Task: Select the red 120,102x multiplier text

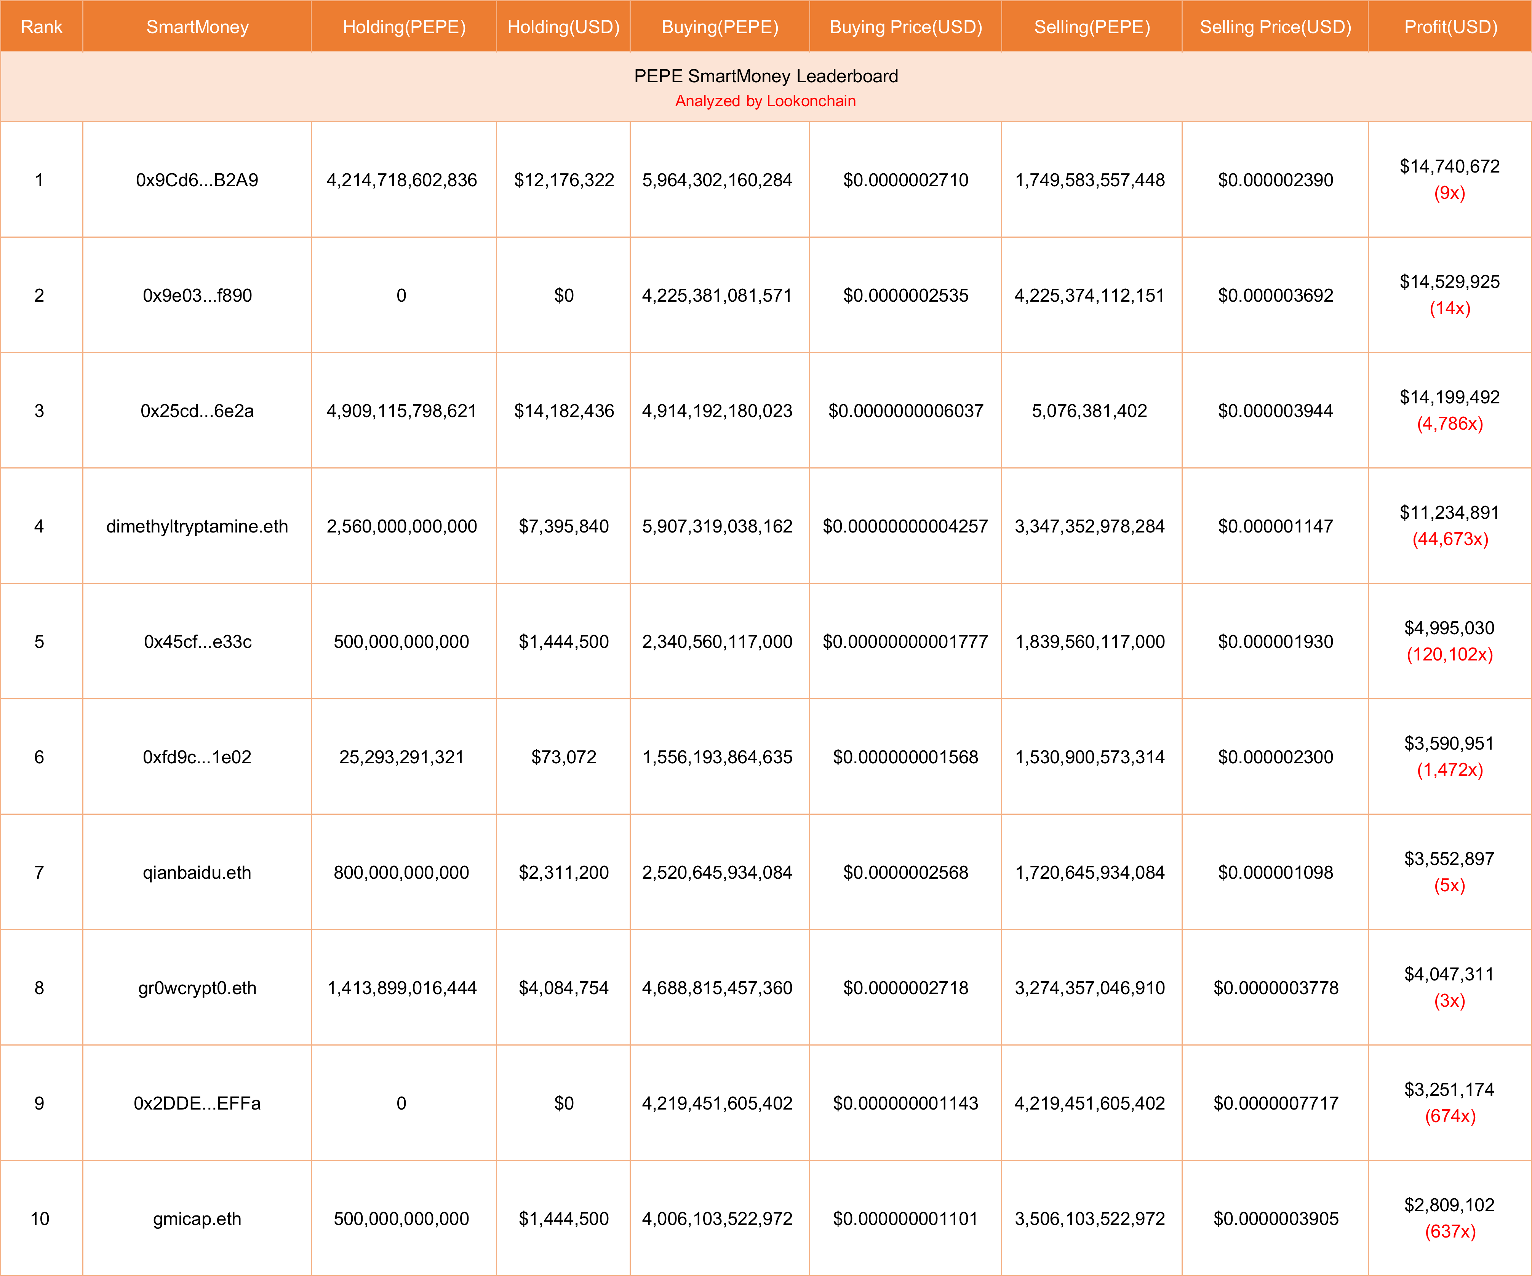Action: pyautogui.click(x=1450, y=654)
